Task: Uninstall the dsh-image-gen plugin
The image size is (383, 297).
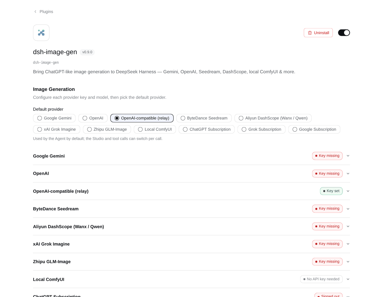Action: click(318, 33)
